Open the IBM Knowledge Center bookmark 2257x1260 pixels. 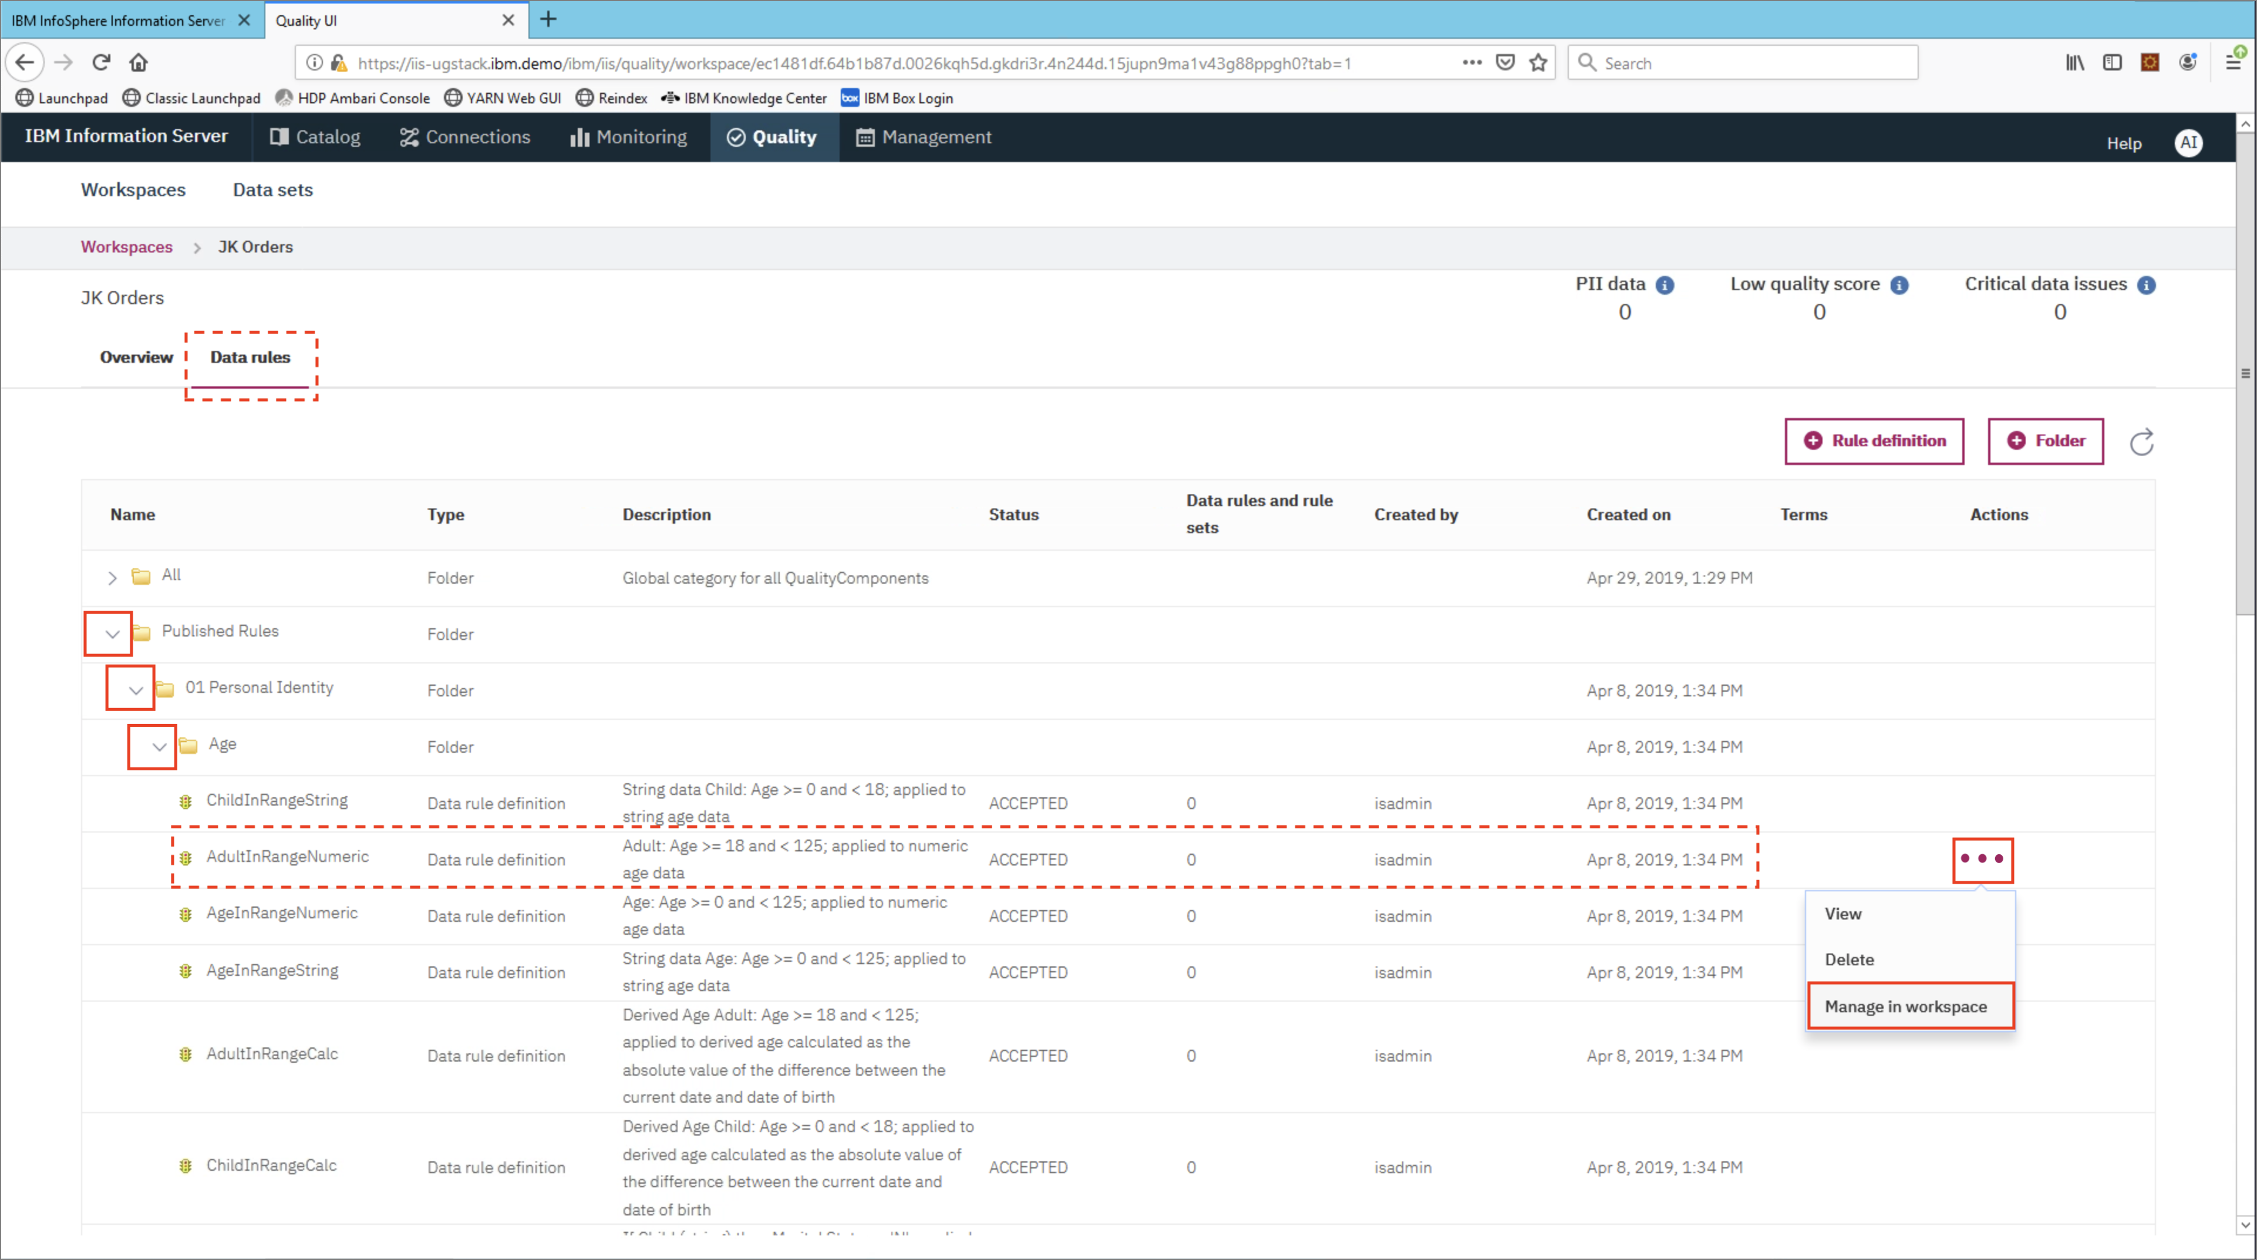coord(744,98)
